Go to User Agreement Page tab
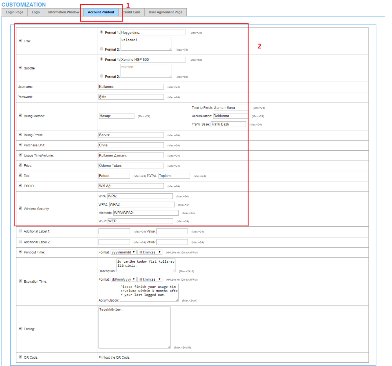Viewport: 392px width, 366px height. point(165,12)
